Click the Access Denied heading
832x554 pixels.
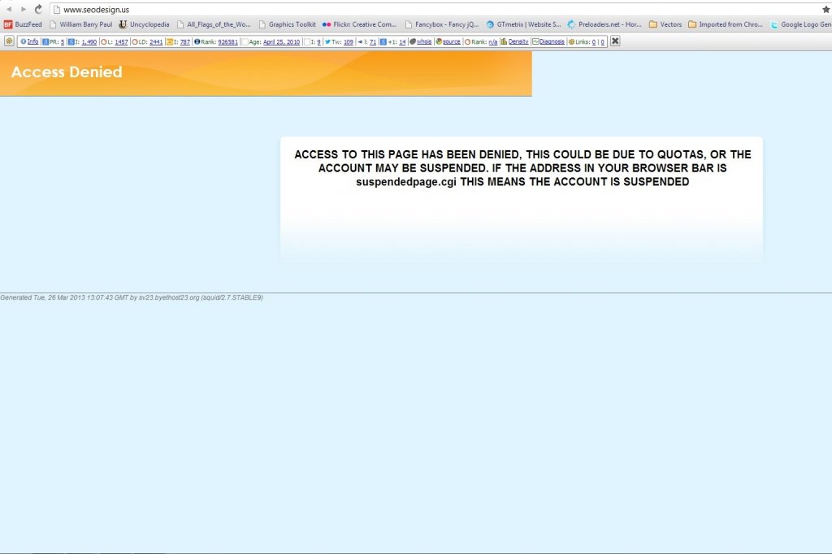pyautogui.click(x=67, y=71)
